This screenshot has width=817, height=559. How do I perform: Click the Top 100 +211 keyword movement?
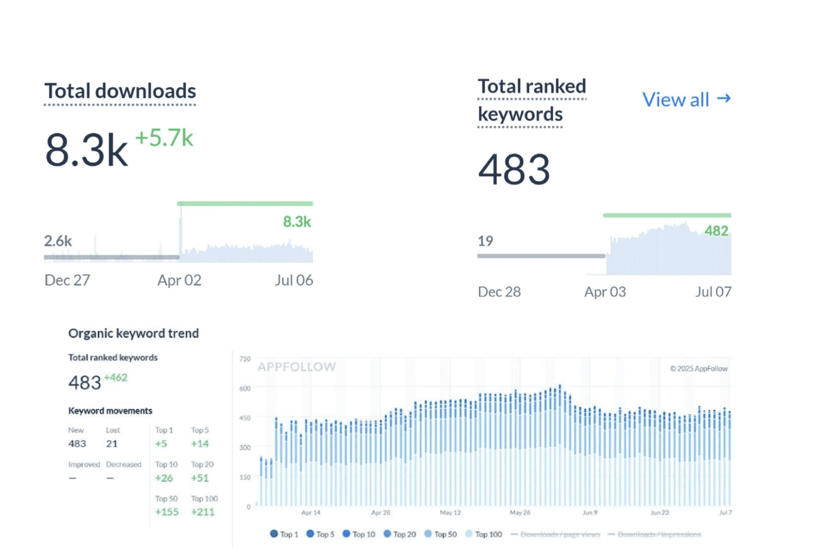click(x=202, y=512)
